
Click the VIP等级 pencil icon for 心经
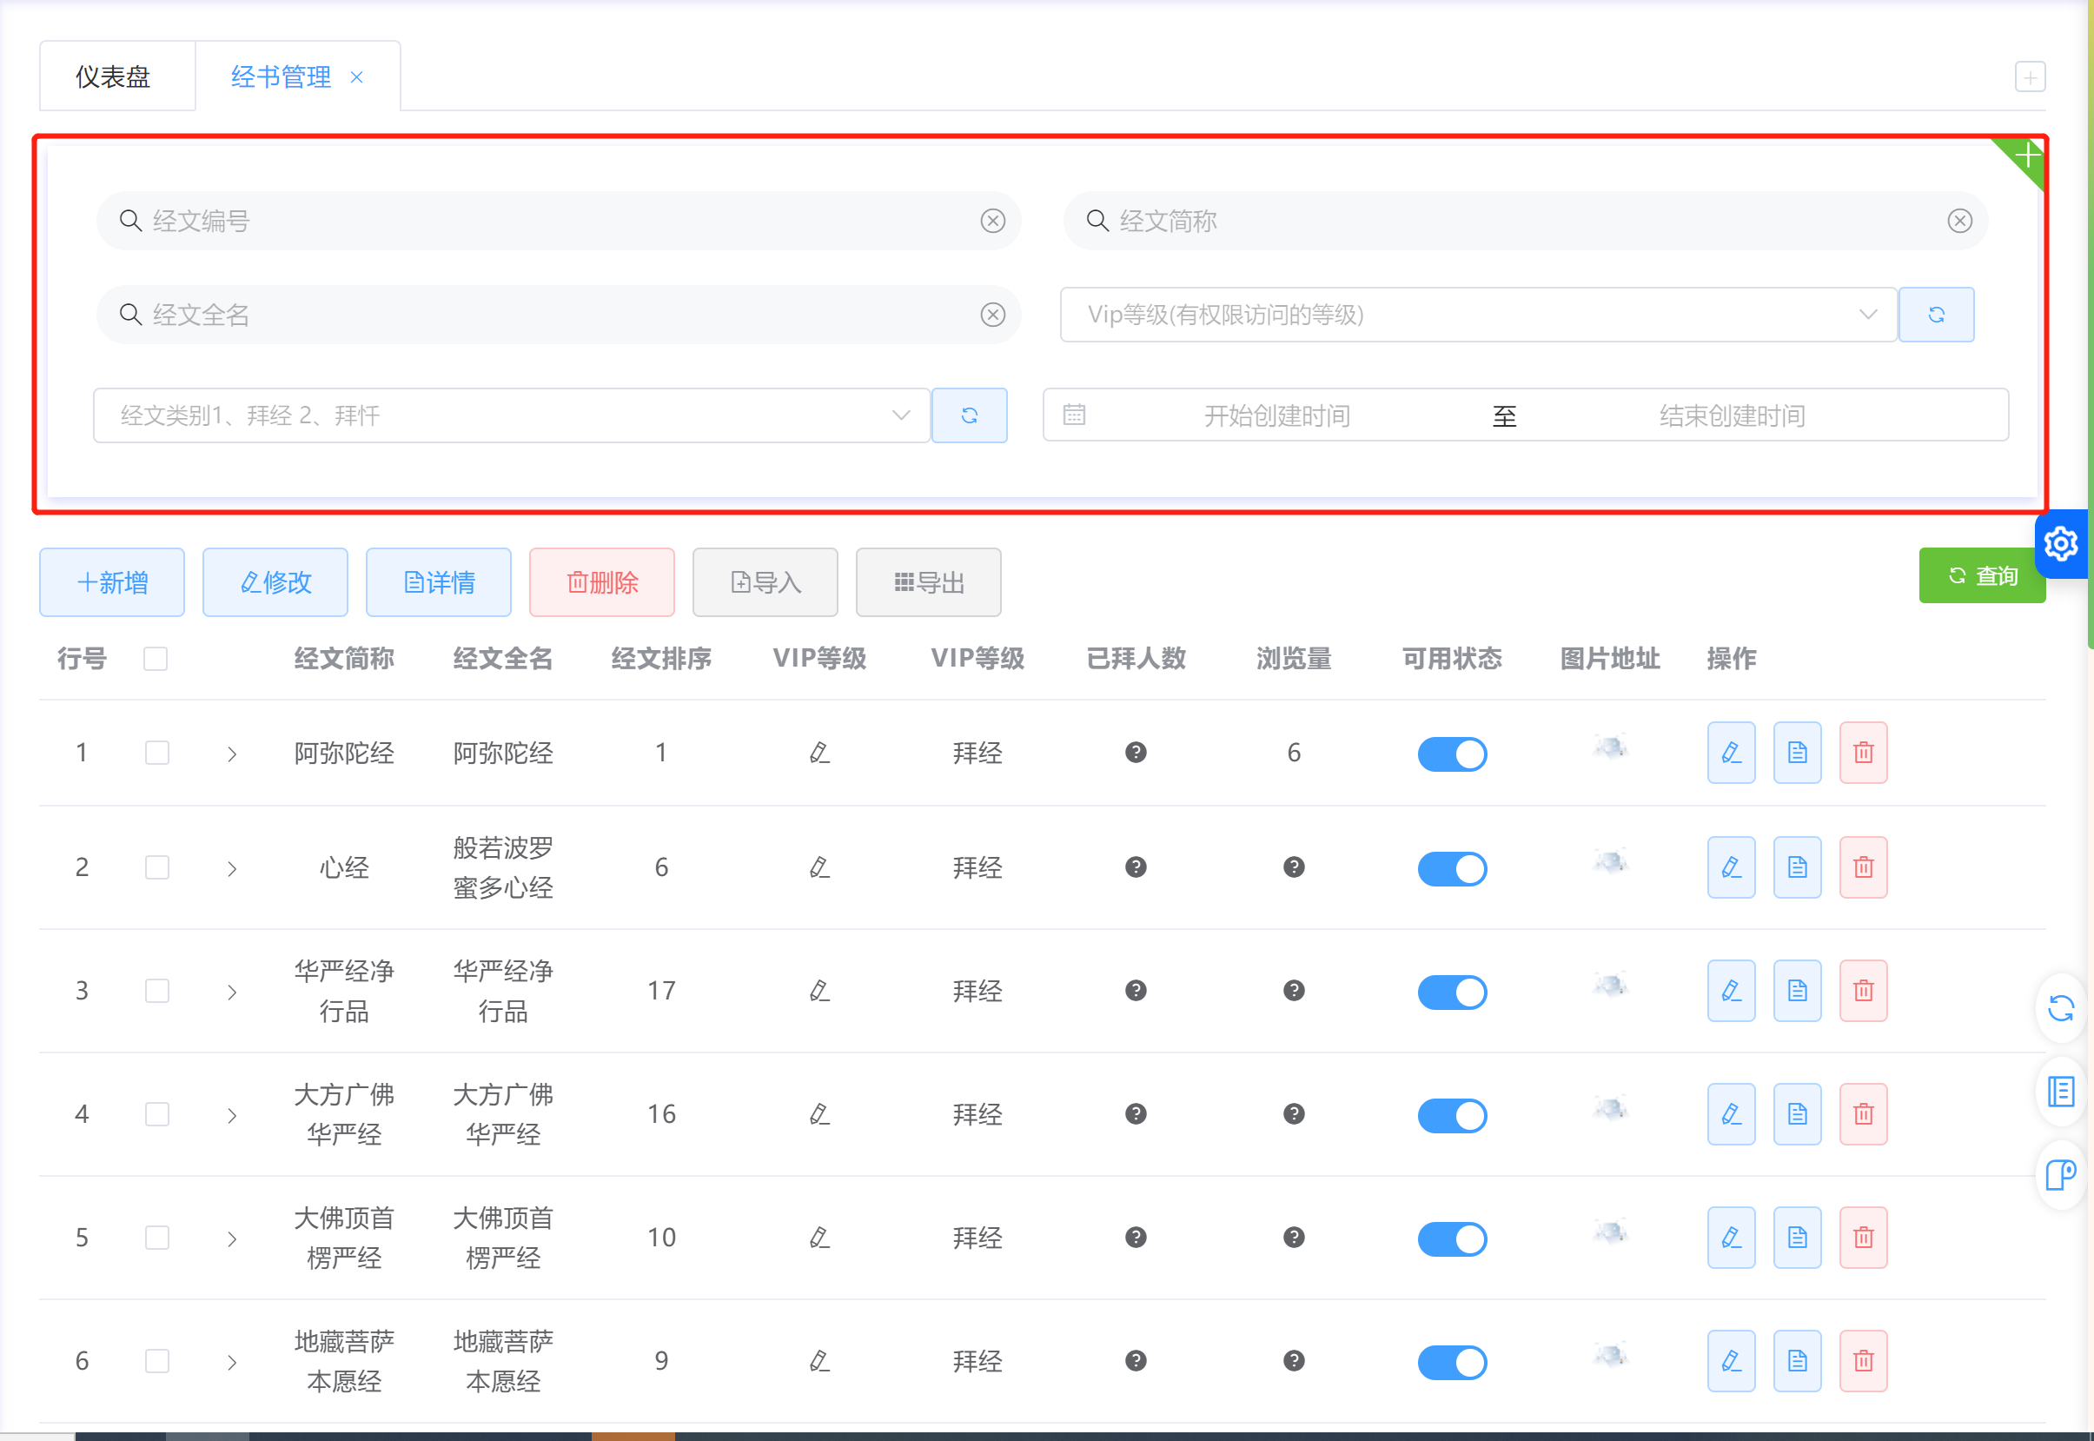pyautogui.click(x=818, y=867)
